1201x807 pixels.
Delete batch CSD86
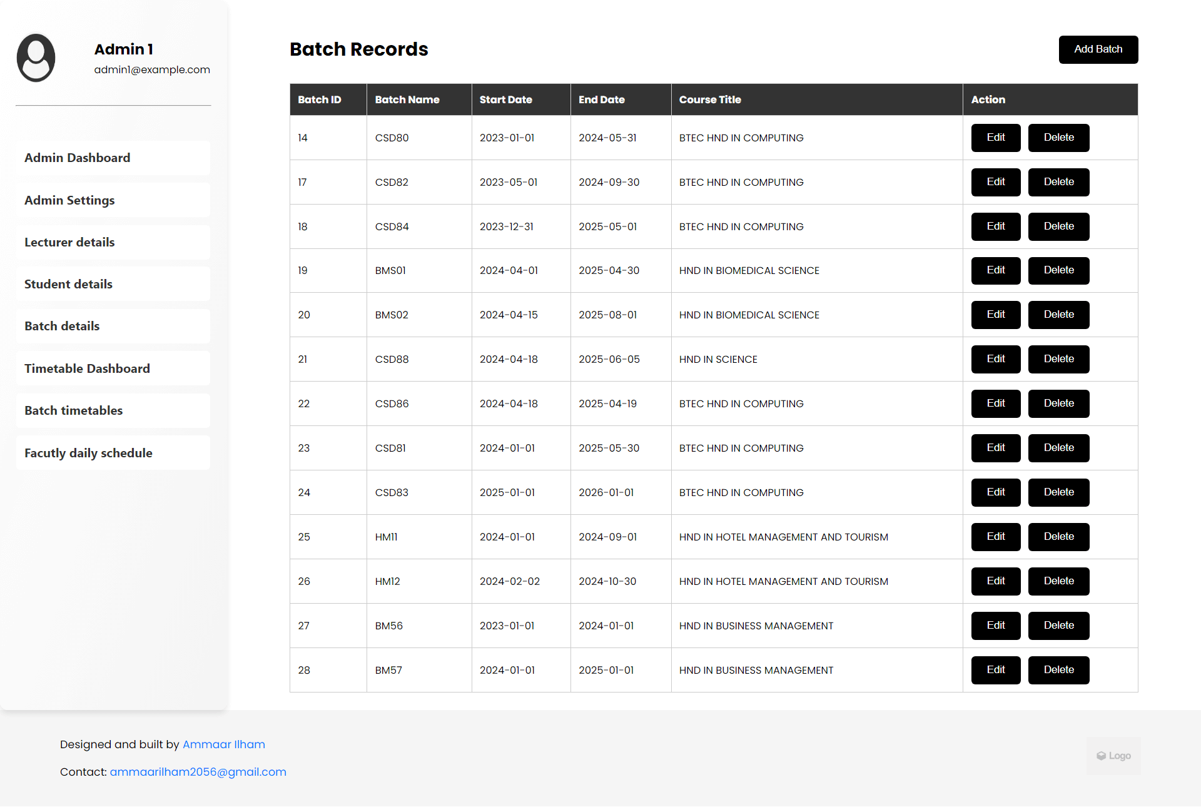click(x=1059, y=403)
